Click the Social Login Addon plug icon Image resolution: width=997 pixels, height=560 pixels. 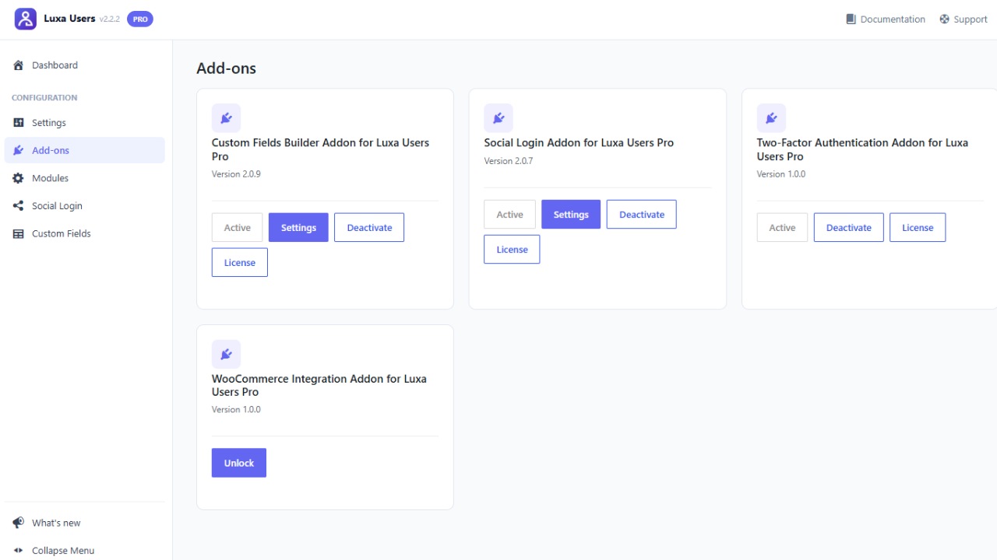pos(498,118)
